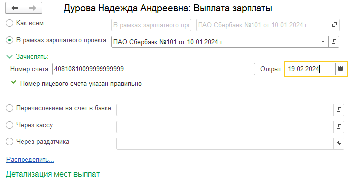The height and width of the screenshot is (184, 354).
Task: Open record icon for Через кассу field
Action: 339,127
